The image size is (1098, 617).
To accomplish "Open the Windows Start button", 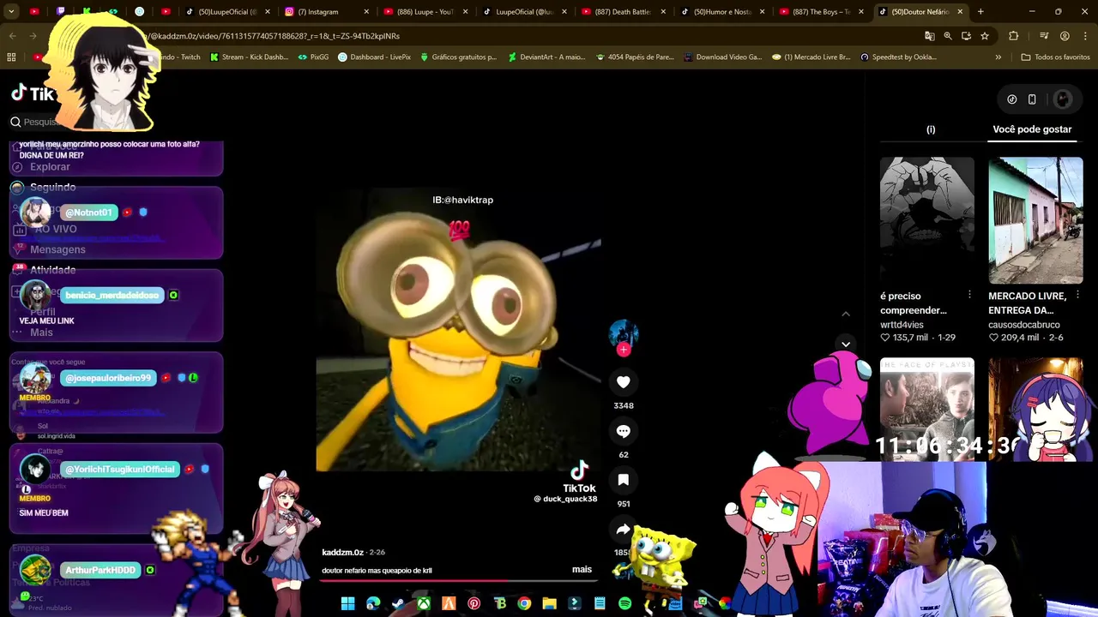I will (347, 603).
